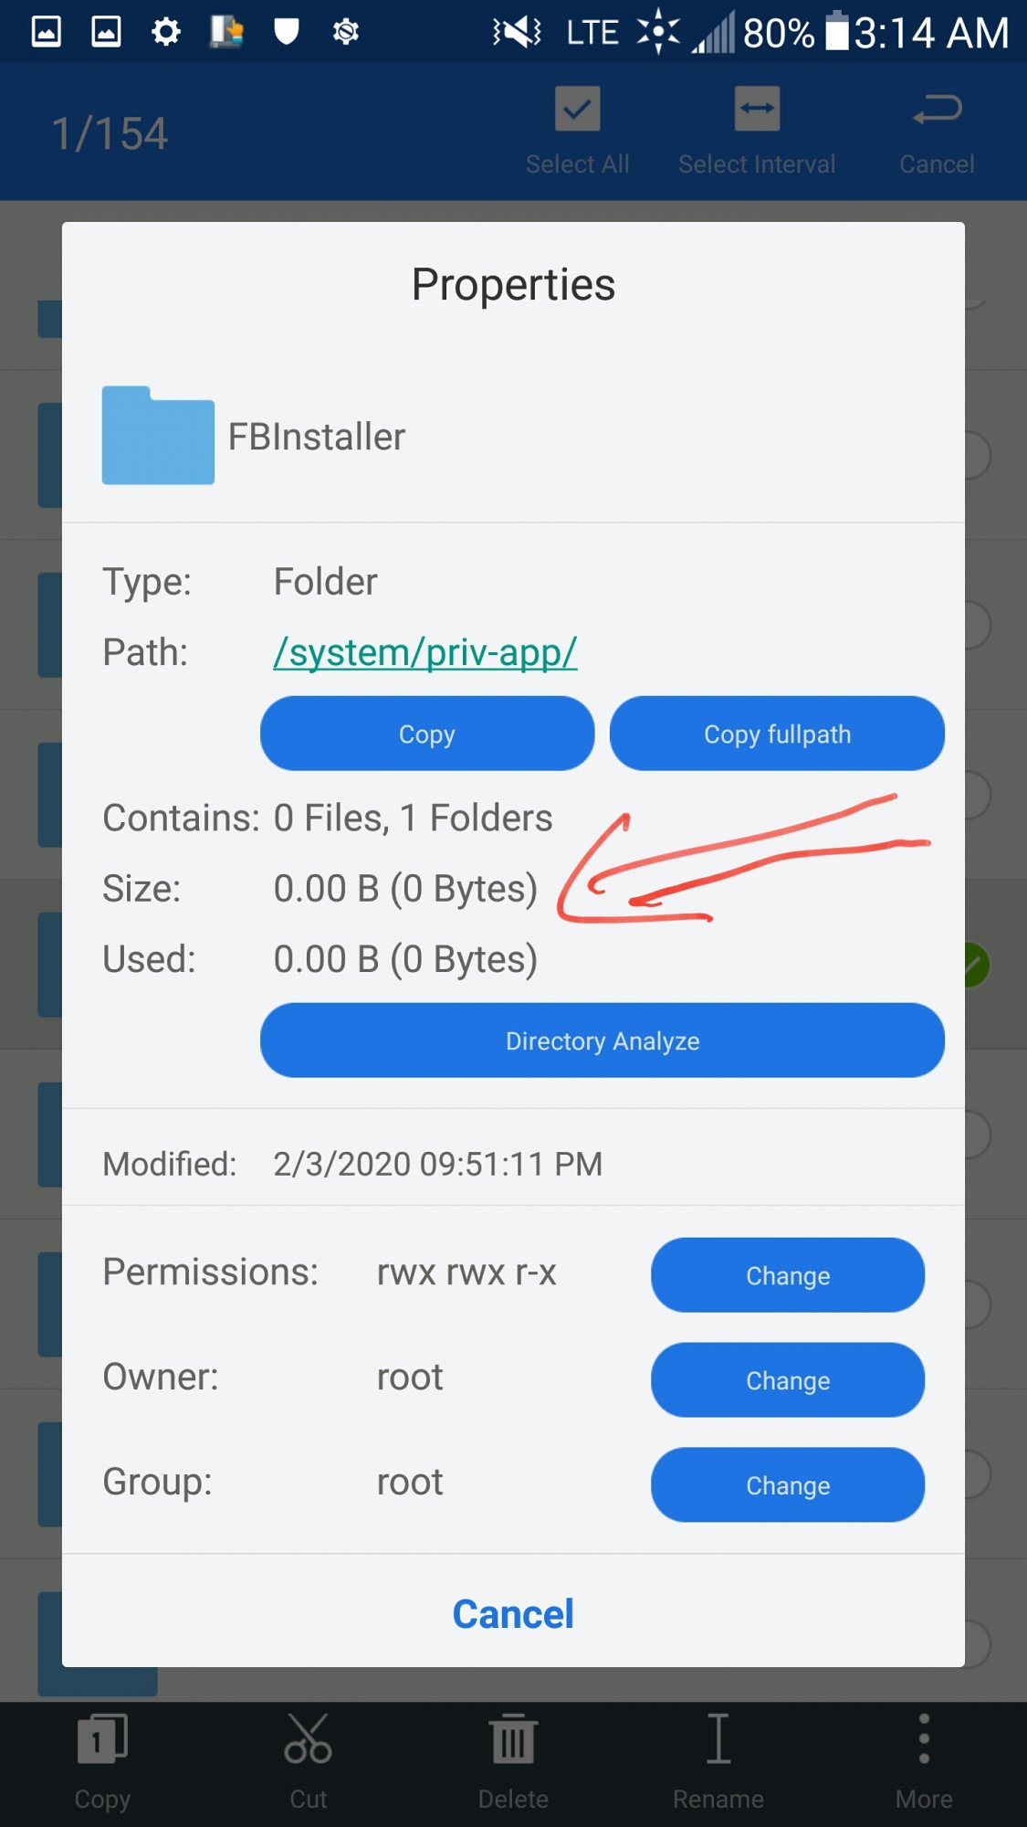Change the Group root value
This screenshot has height=1827, width=1027.
(x=787, y=1485)
